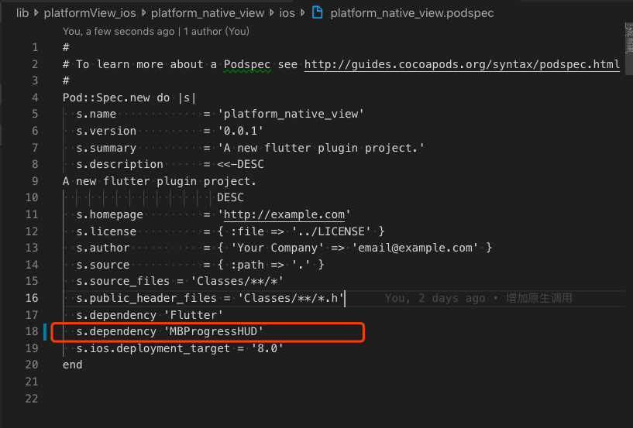Image resolution: width=633 pixels, height=428 pixels.
Task: Click the 'Classes/**/*' source_files value
Action: click(x=237, y=281)
